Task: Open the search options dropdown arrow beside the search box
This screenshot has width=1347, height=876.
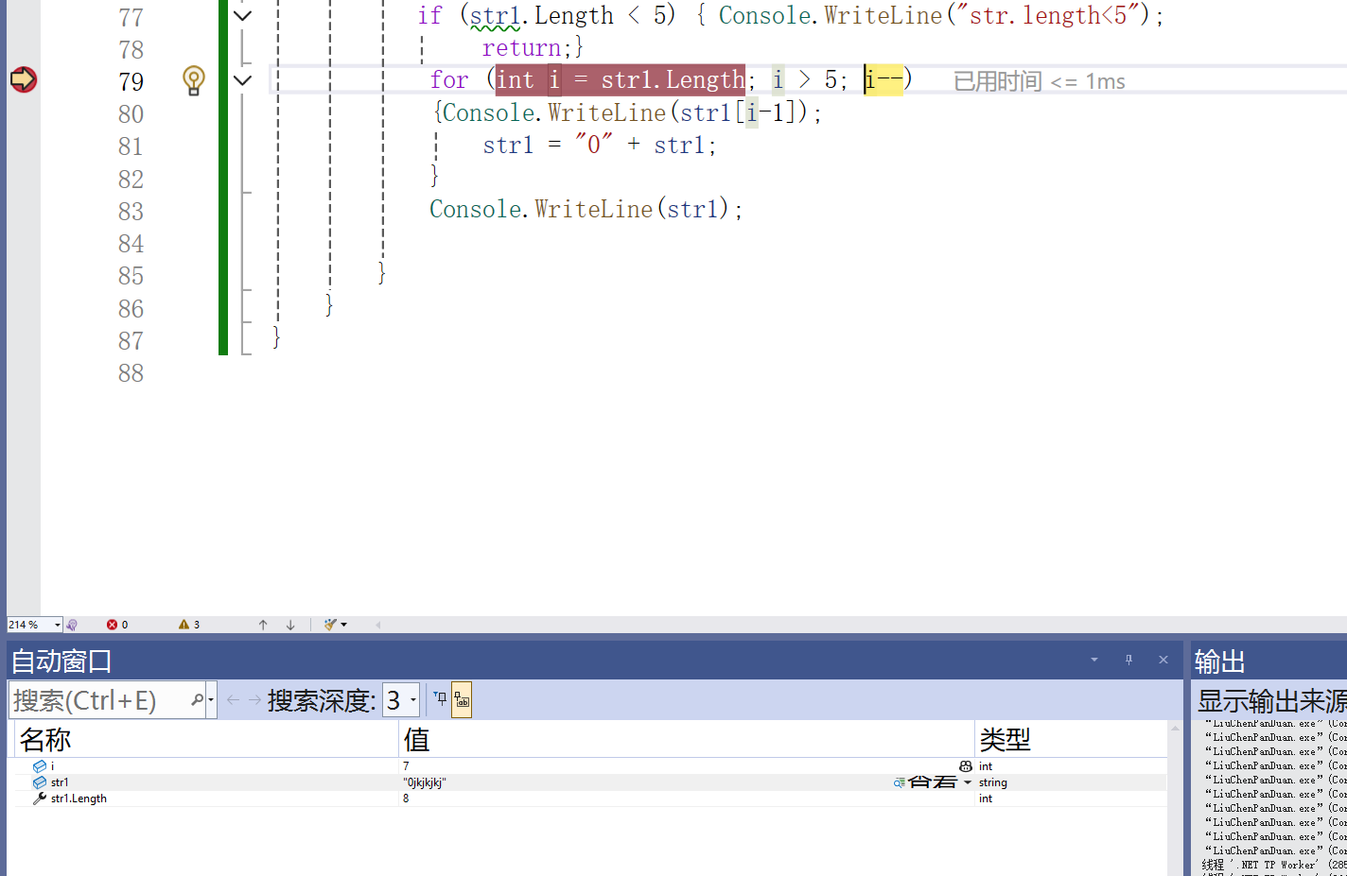Action: (x=211, y=700)
